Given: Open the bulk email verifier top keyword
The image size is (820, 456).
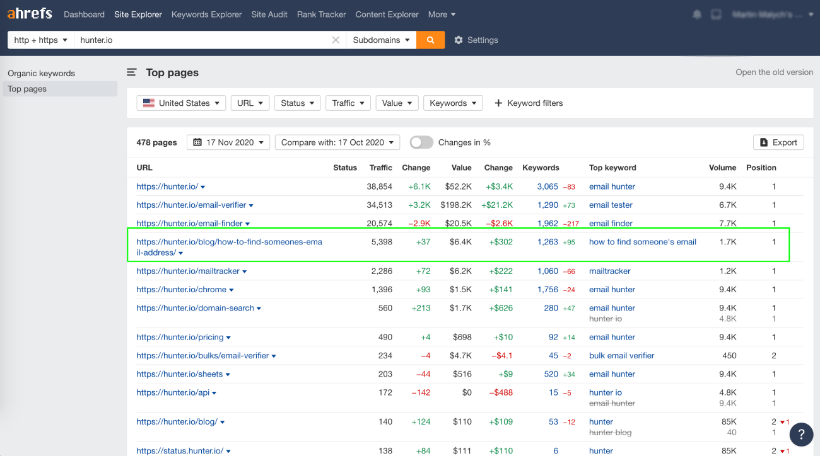Looking at the screenshot, I should click(x=621, y=355).
